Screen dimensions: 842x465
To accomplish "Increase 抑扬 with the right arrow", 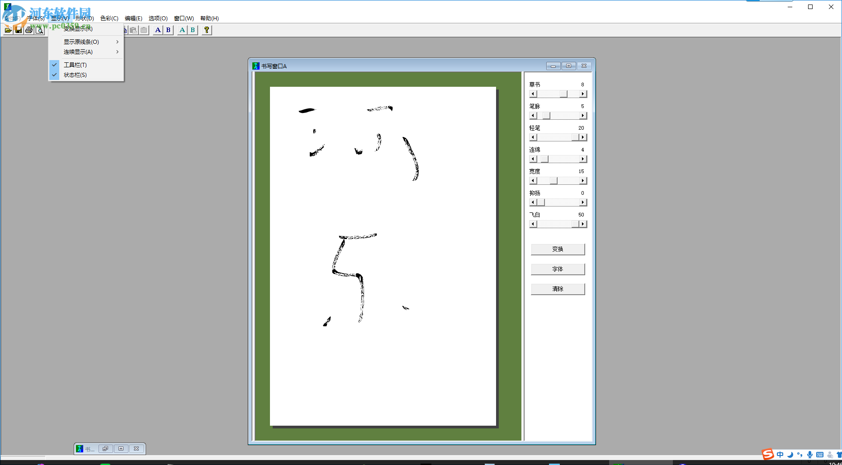I will click(583, 202).
